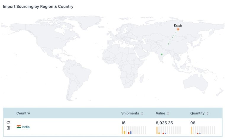Screen dimensions: 225x140
Task: Expand India row with plus icon
Action: tap(8, 128)
